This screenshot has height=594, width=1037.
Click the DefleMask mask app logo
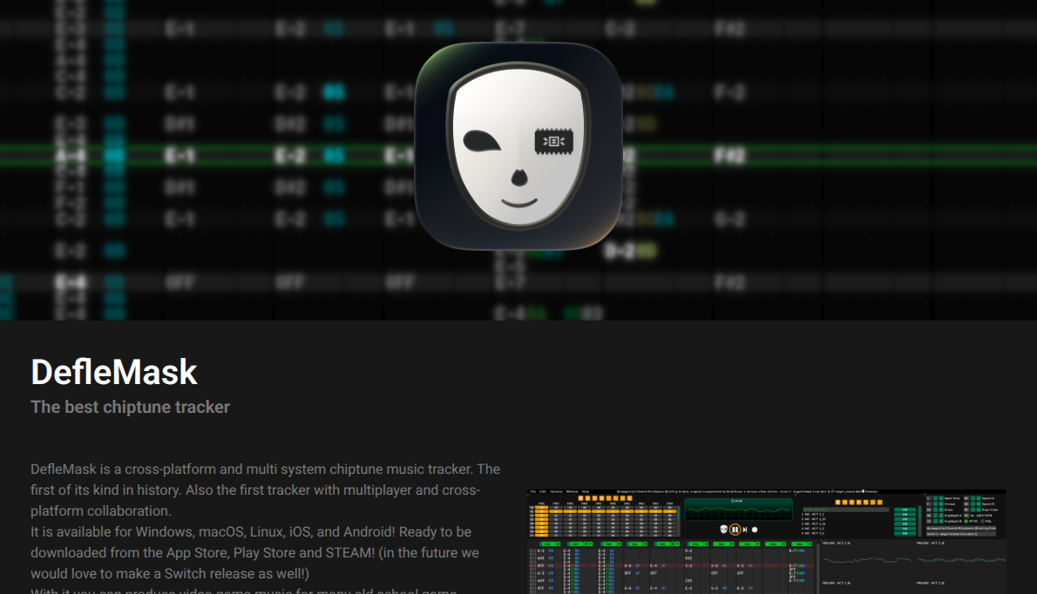point(518,146)
